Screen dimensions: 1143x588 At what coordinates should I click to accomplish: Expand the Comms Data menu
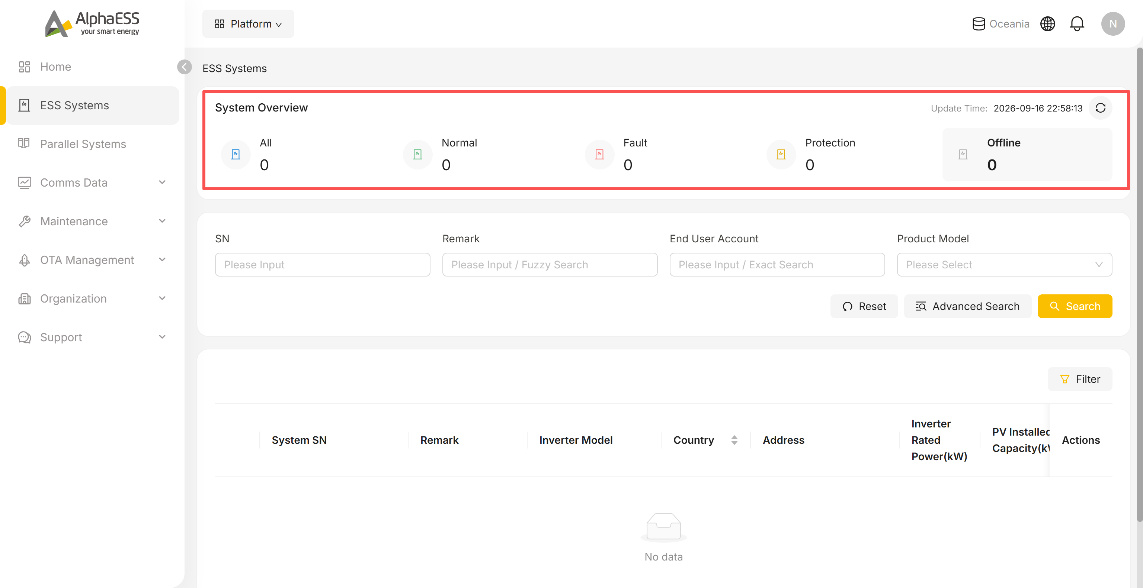tap(92, 182)
